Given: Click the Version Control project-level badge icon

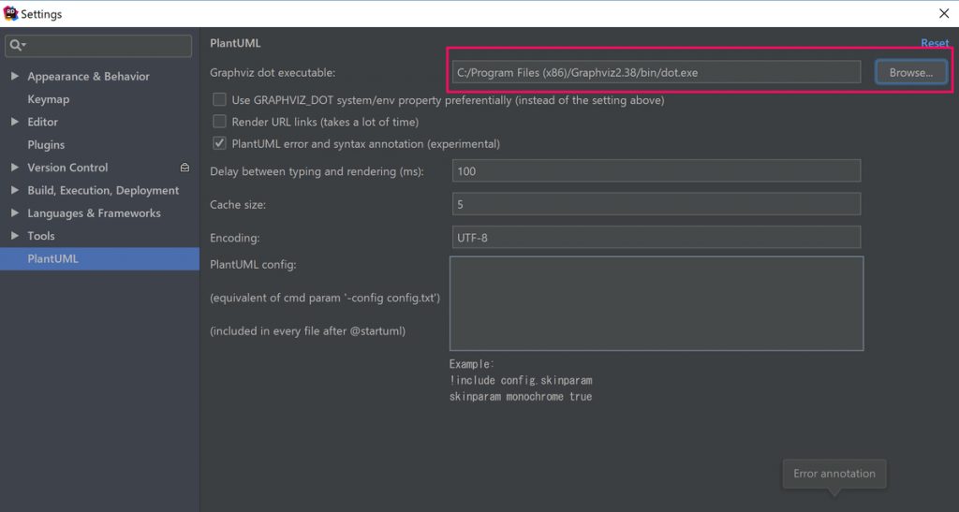Looking at the screenshot, I should click(184, 167).
